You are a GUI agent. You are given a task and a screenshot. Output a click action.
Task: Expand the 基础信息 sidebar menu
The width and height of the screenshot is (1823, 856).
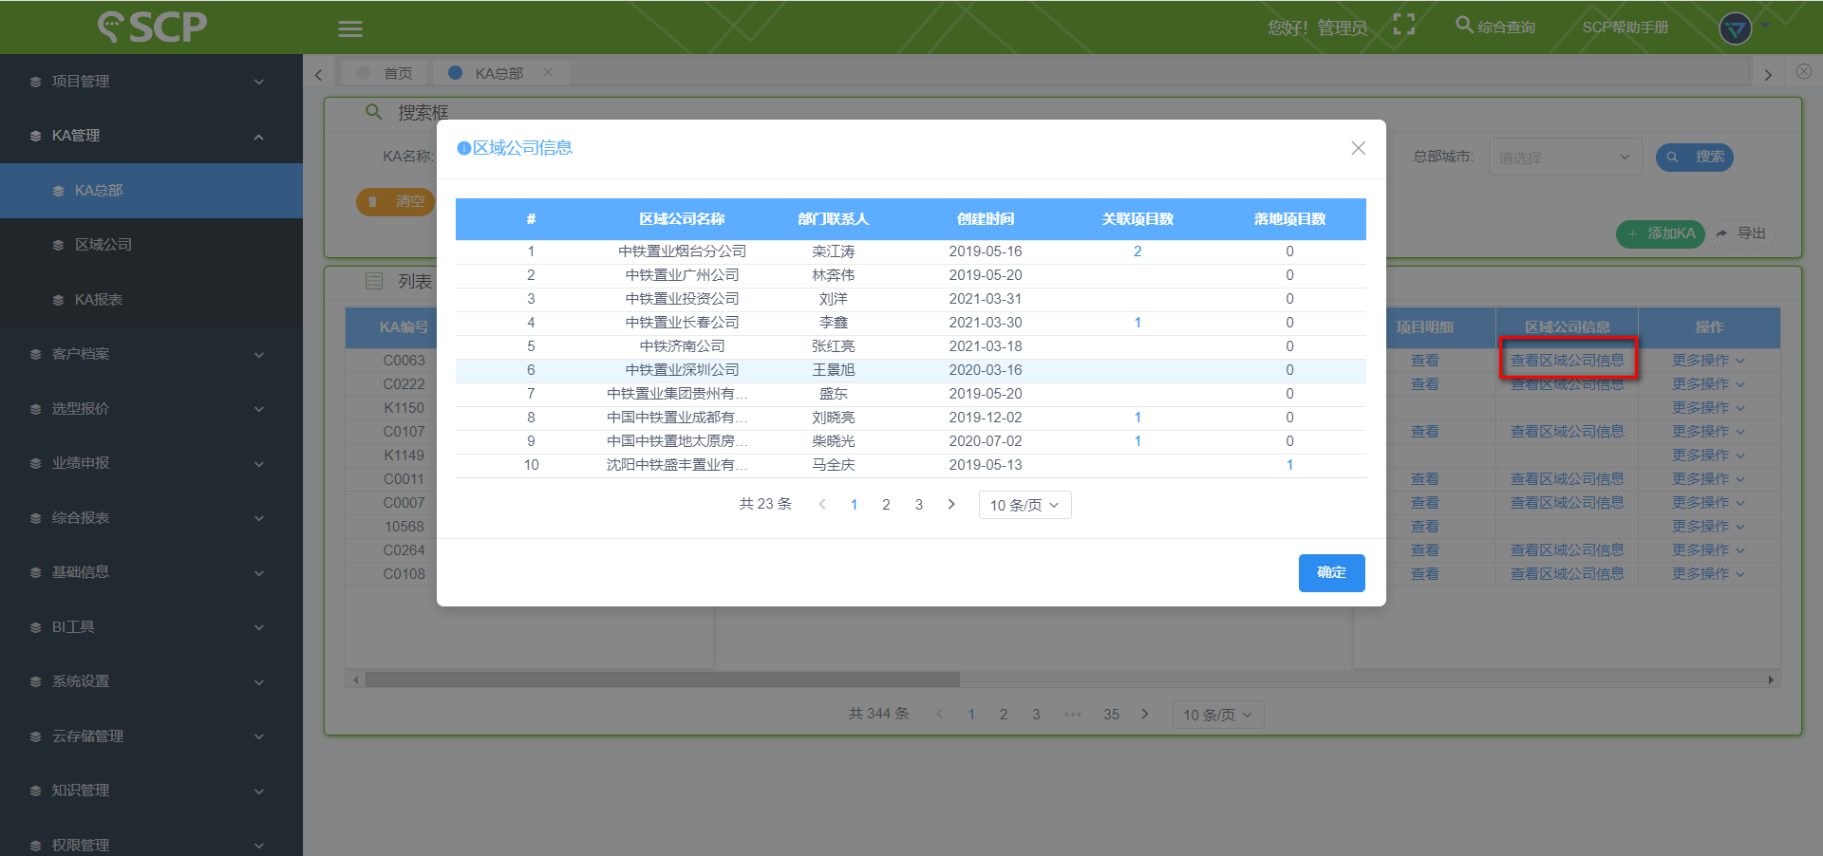[151, 572]
